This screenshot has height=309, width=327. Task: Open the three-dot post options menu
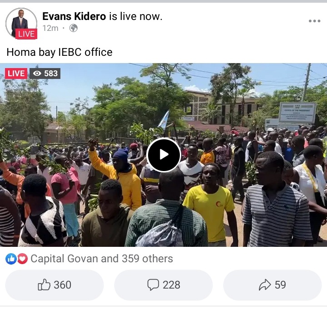(314, 21)
